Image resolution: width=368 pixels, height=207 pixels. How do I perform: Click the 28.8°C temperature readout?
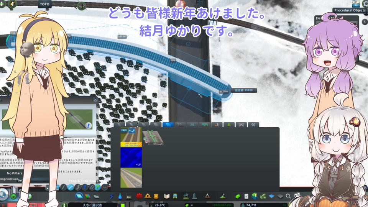tap(159, 205)
